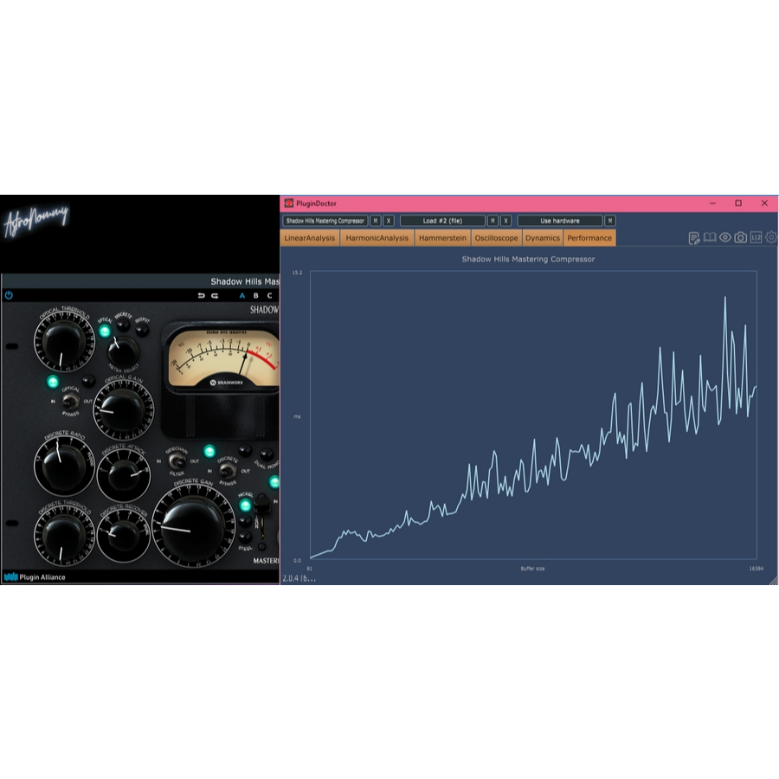Click the Discrete Threshold knob
Viewport: 779px width, 779px height.
coord(63,538)
